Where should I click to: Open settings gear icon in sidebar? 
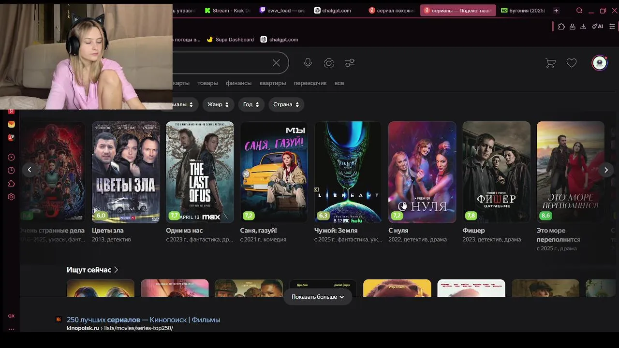[11, 197]
